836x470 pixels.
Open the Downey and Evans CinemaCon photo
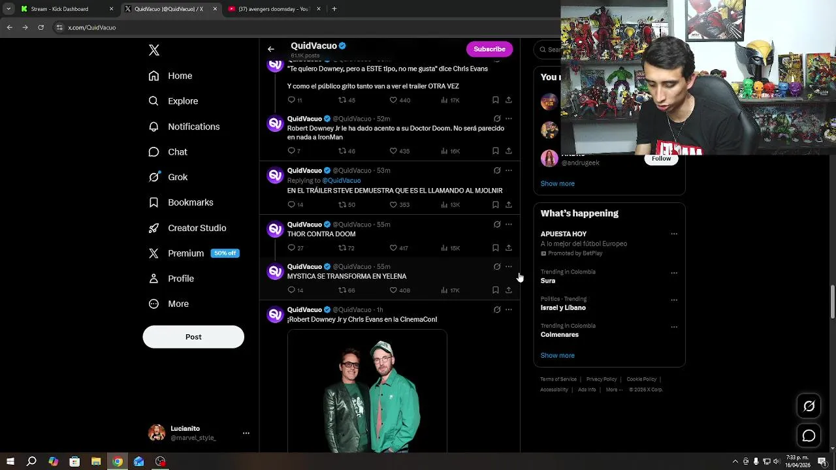pos(367,391)
